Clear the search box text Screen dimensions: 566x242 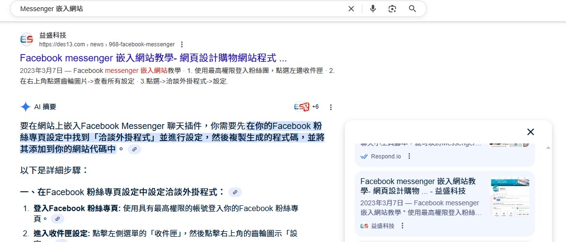(x=351, y=9)
